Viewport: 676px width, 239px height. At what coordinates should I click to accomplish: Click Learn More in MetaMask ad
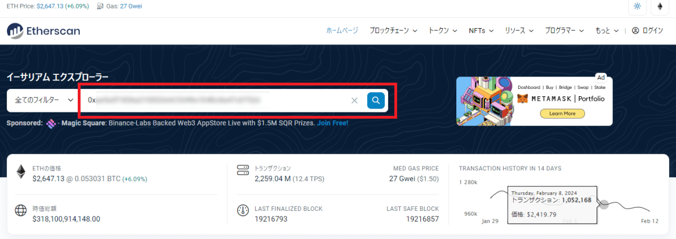click(562, 113)
